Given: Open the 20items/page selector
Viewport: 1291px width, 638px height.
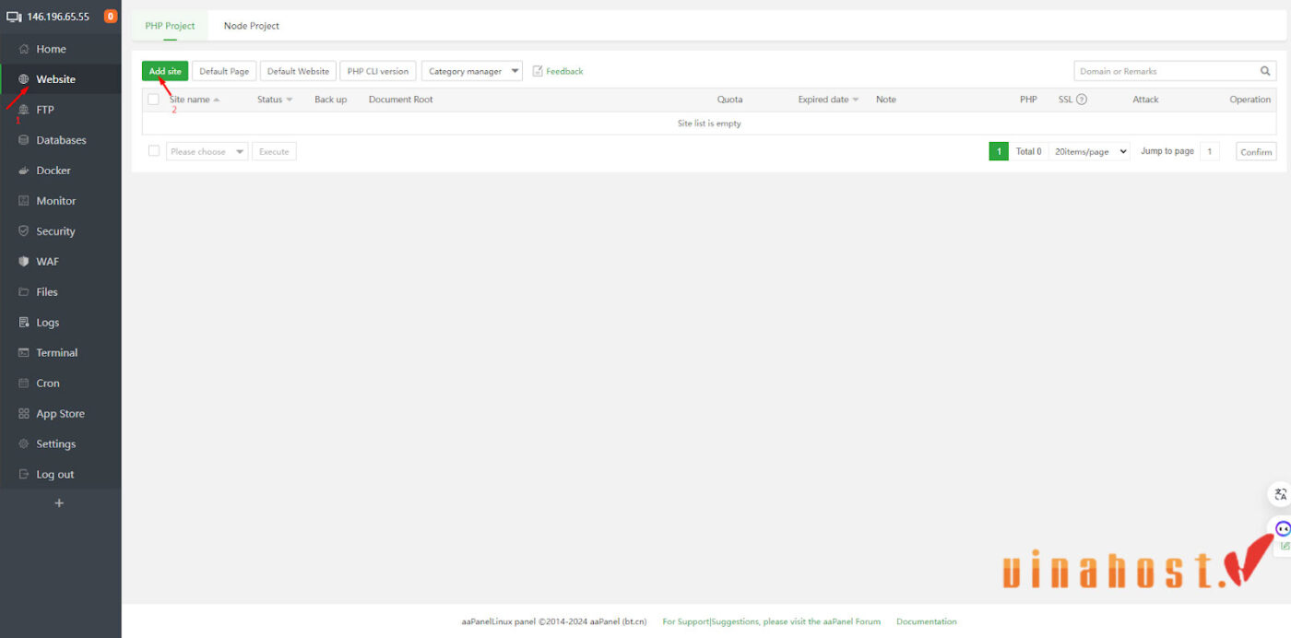Looking at the screenshot, I should click(x=1090, y=151).
